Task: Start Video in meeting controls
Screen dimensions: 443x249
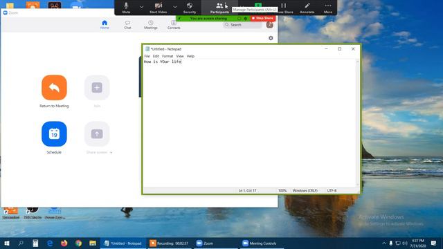Action: (x=159, y=8)
